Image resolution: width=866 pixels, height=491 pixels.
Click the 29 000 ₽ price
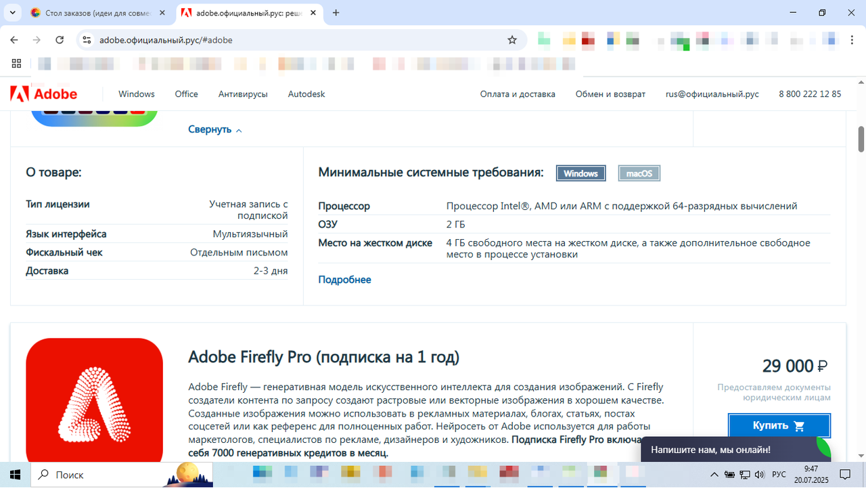[x=795, y=366]
